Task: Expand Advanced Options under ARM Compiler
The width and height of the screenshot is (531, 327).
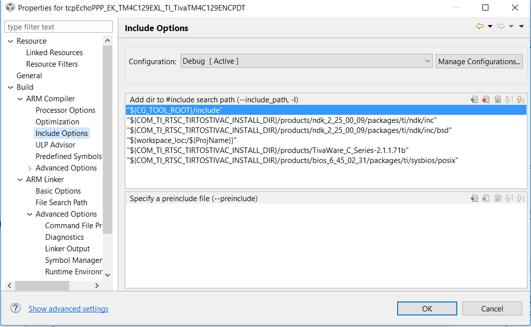Action: coord(30,168)
